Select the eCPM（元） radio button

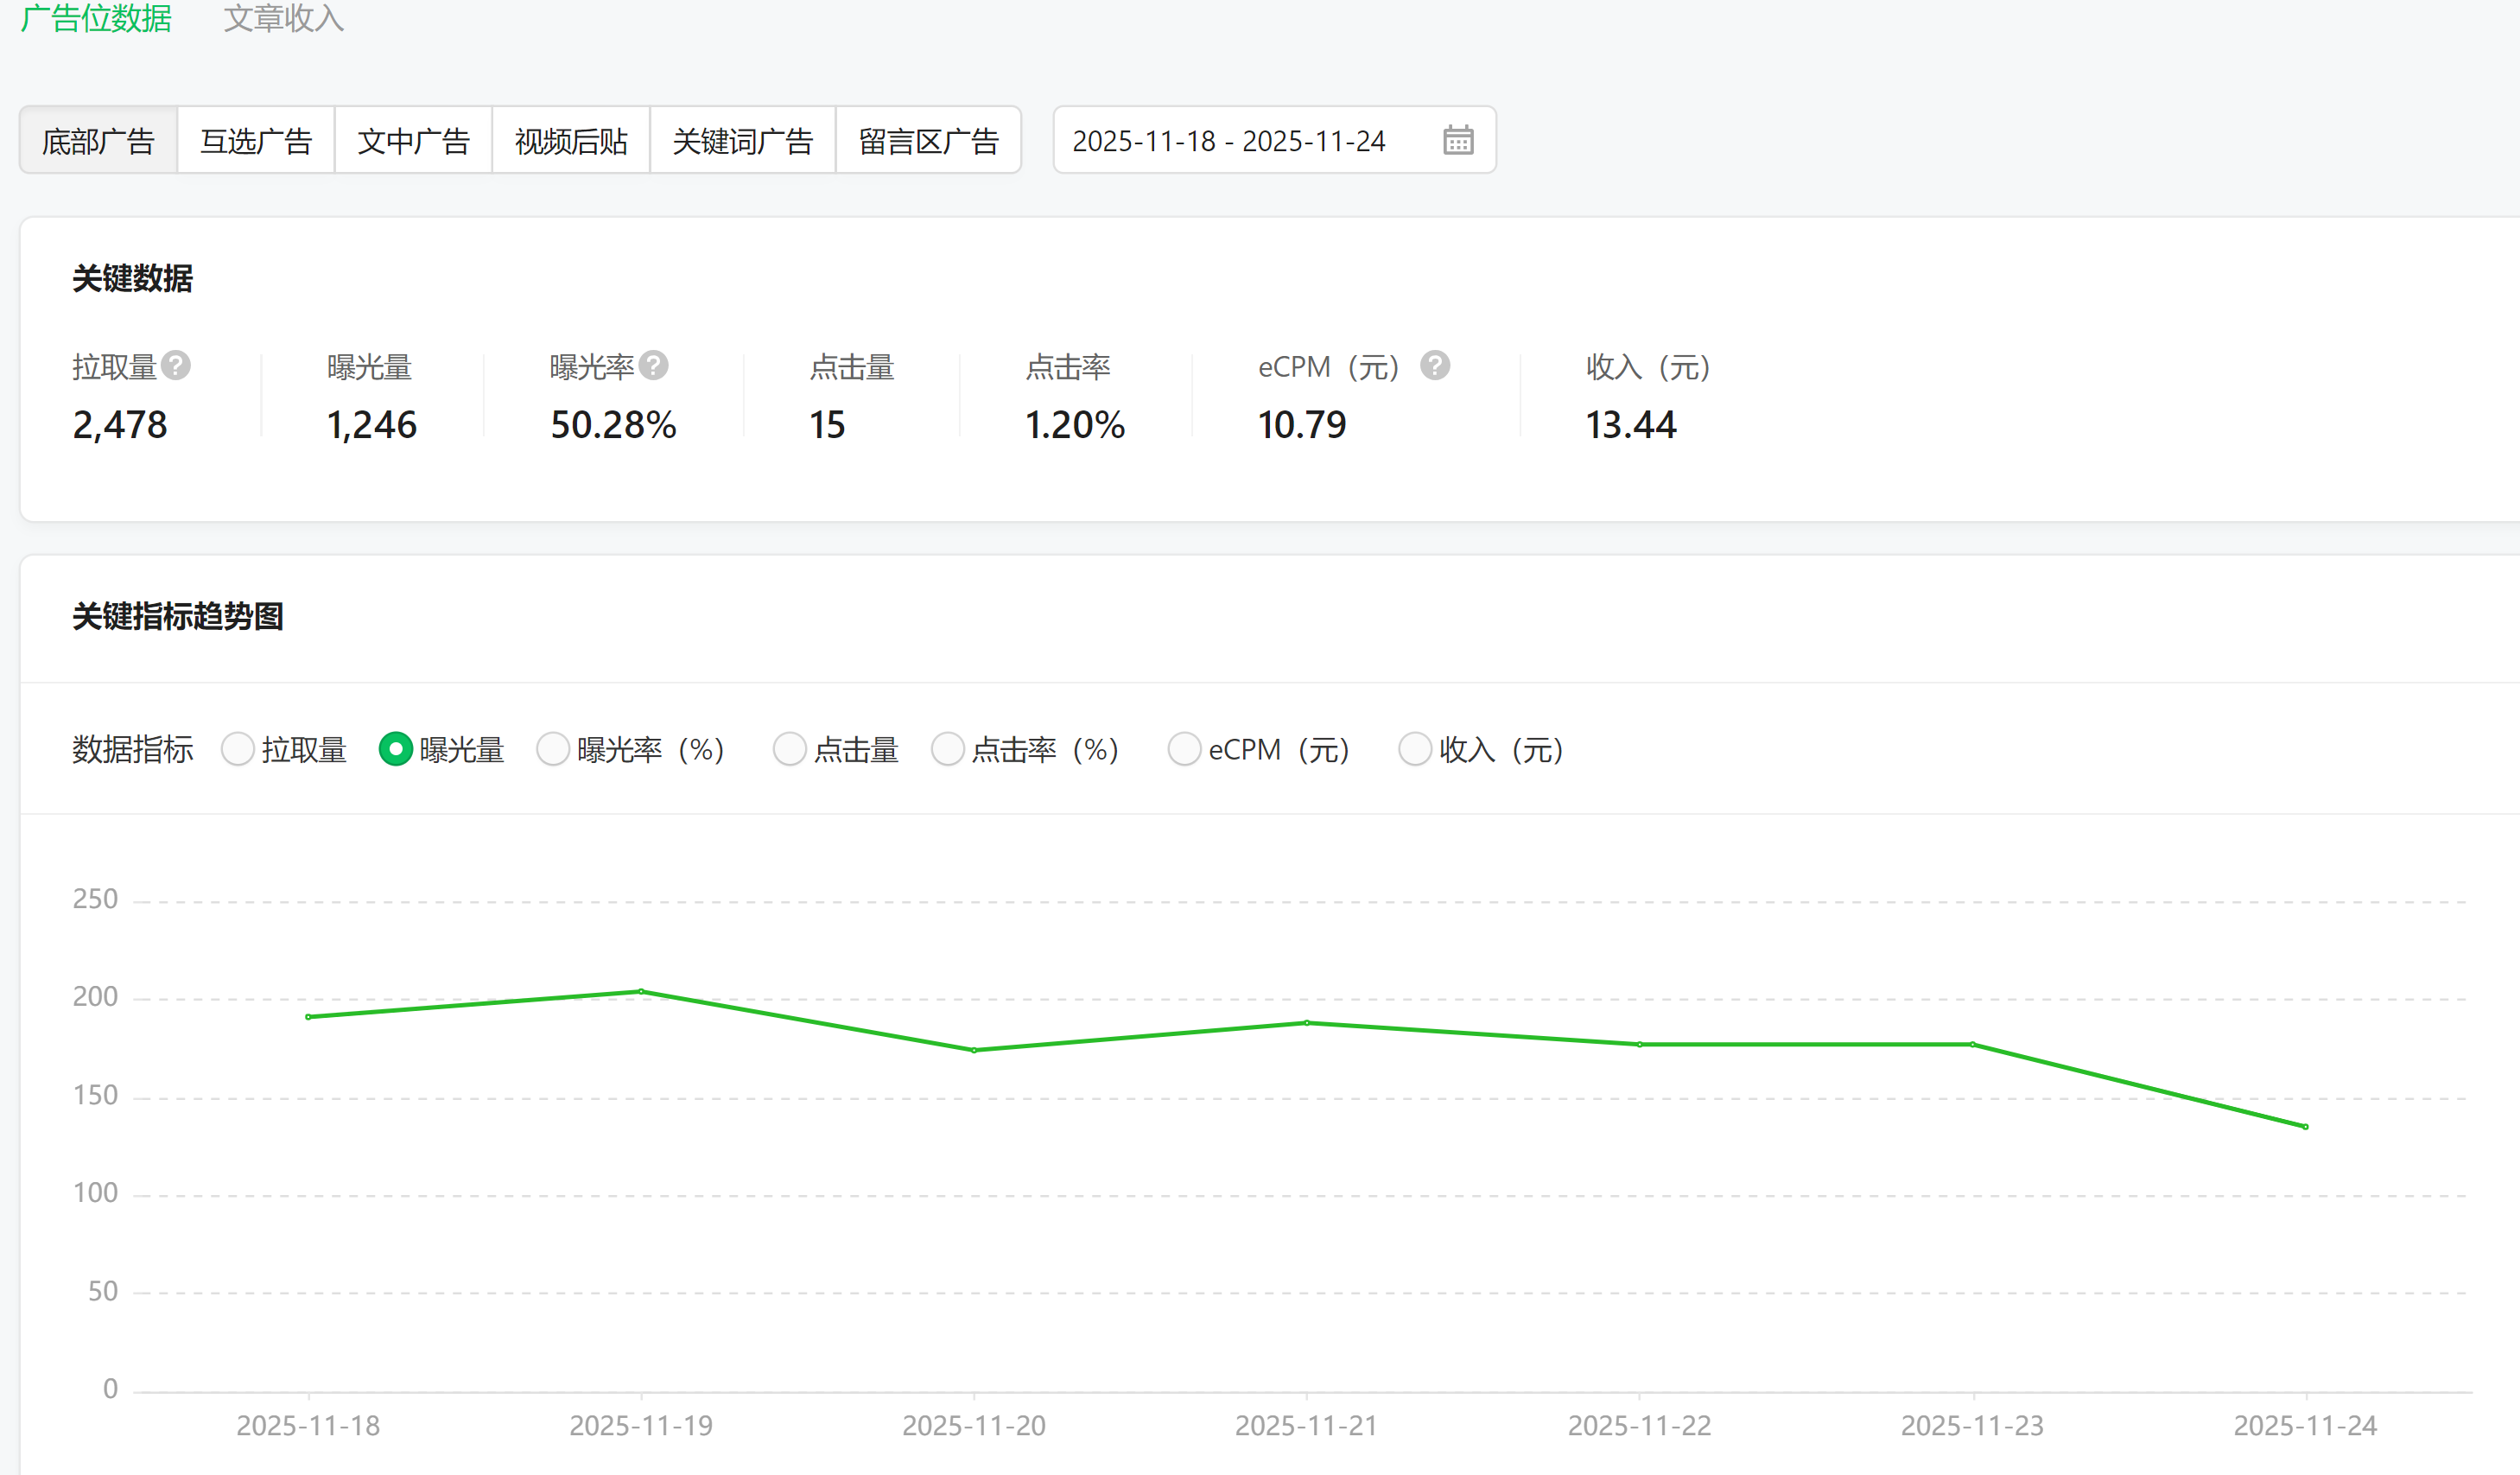point(1184,749)
